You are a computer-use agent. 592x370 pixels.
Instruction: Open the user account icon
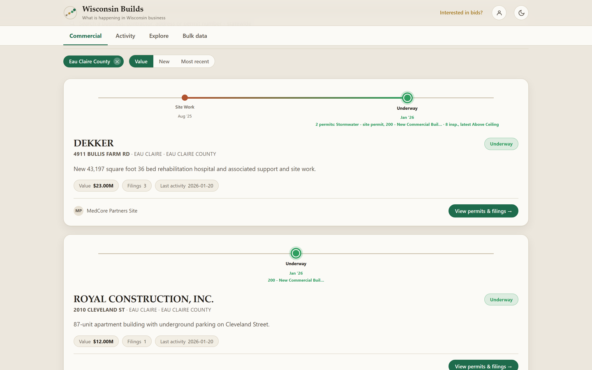[499, 13]
